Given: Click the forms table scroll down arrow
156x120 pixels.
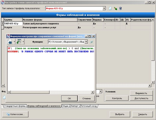Looking at the screenshot, I should point(153,82).
